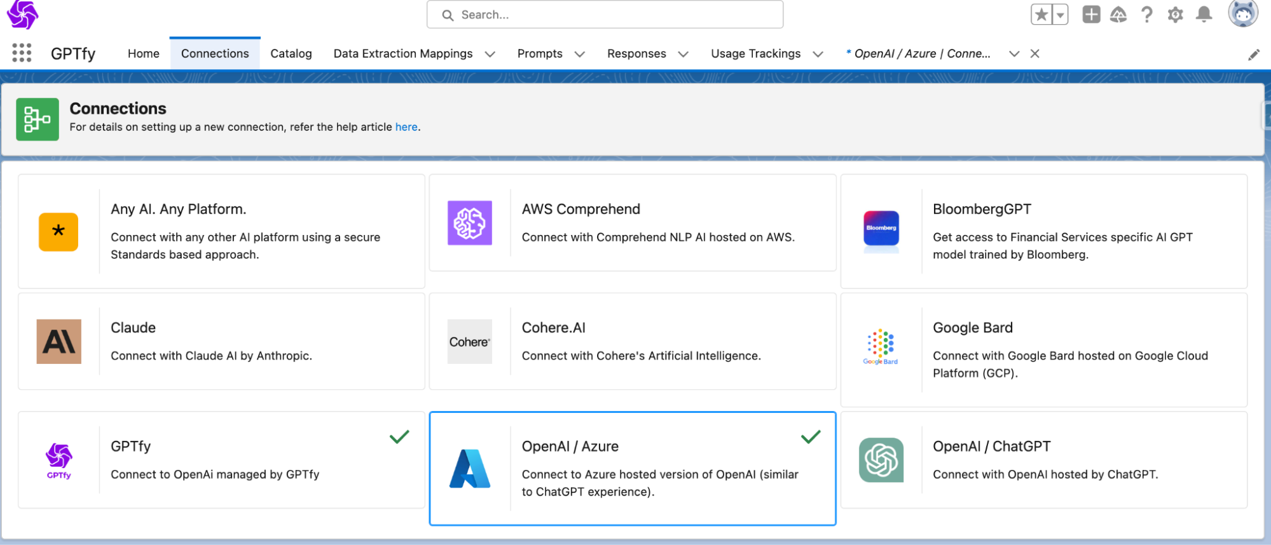Open the user profile avatar
Viewport: 1271px width, 545px height.
pyautogui.click(x=1242, y=13)
